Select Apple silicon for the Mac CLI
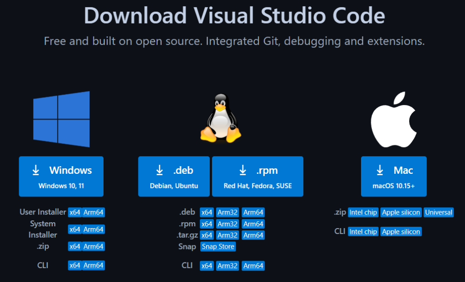 tap(401, 232)
